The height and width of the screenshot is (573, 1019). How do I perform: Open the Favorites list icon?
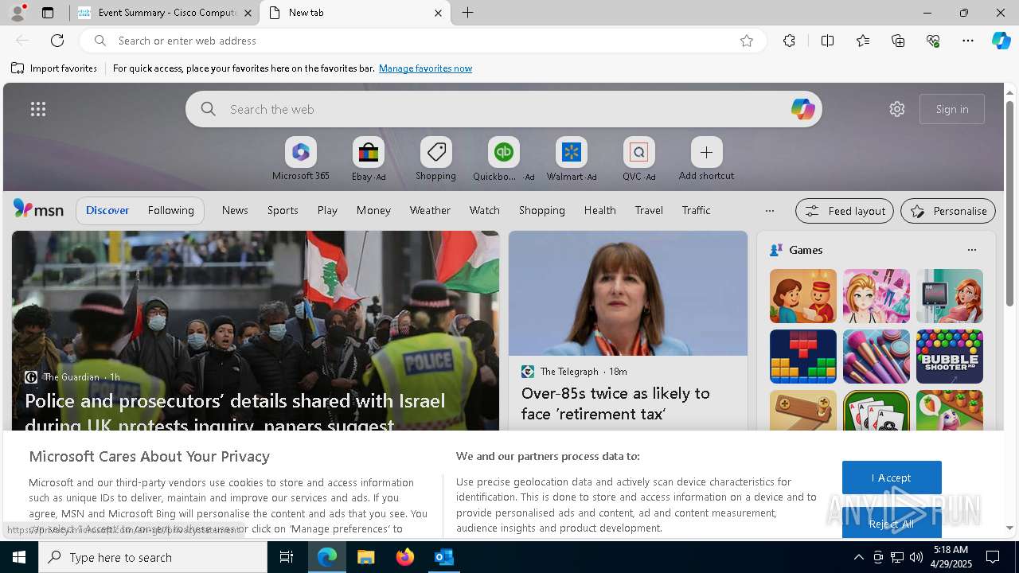[863, 41]
